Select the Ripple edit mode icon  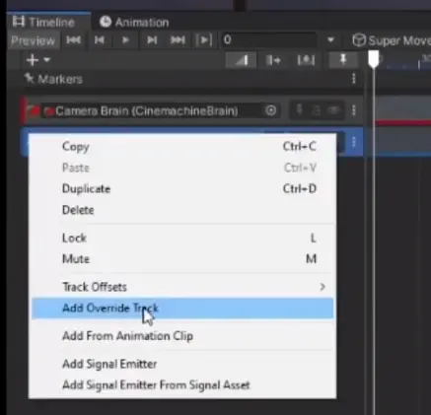point(273,60)
